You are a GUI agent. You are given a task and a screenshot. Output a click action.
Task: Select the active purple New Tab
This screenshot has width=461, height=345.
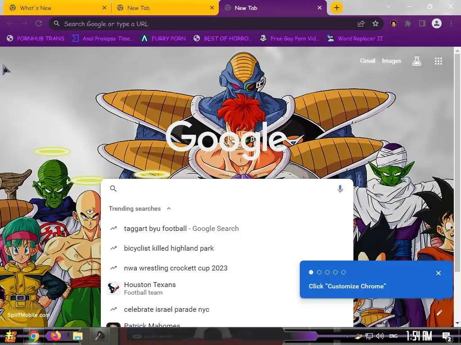tap(272, 8)
